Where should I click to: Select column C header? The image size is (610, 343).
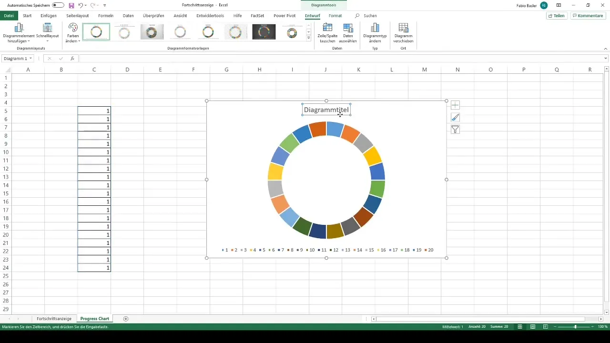click(x=94, y=70)
